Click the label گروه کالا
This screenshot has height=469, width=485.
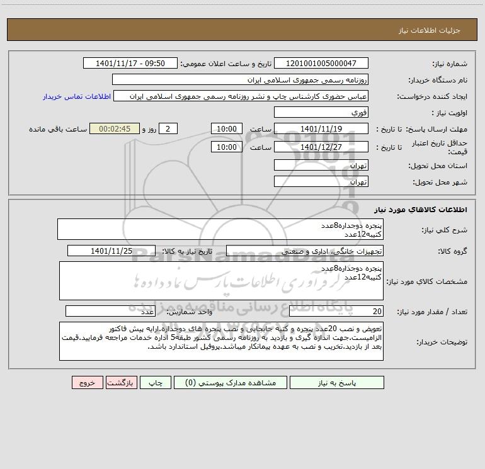click(452, 251)
